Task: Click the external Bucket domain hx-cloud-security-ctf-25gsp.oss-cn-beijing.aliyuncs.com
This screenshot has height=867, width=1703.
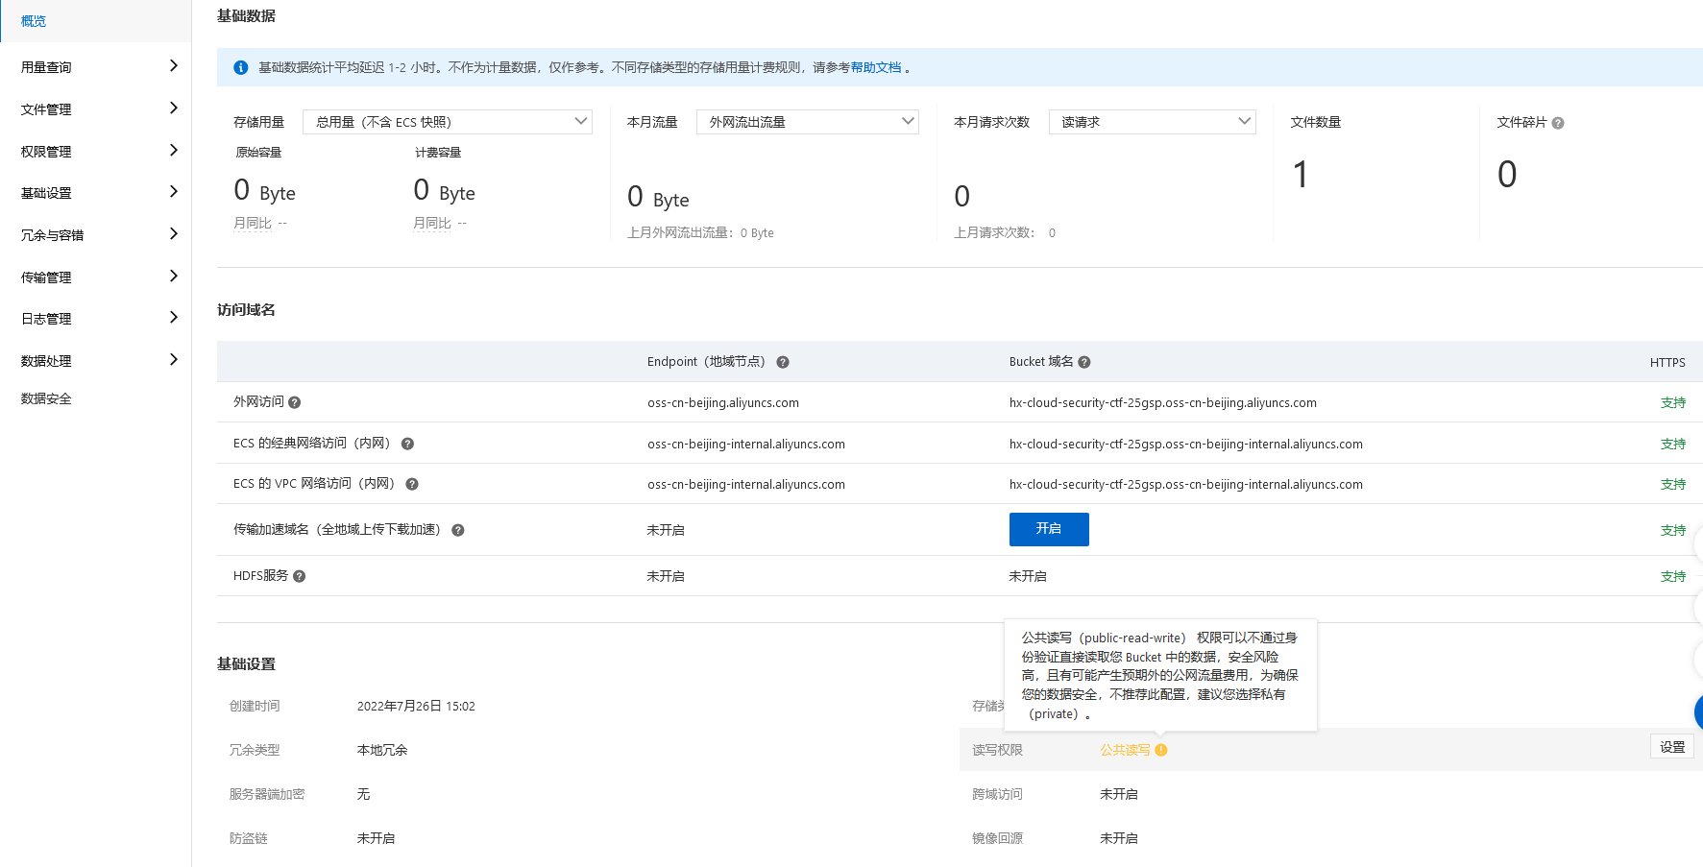Action: (x=1163, y=403)
